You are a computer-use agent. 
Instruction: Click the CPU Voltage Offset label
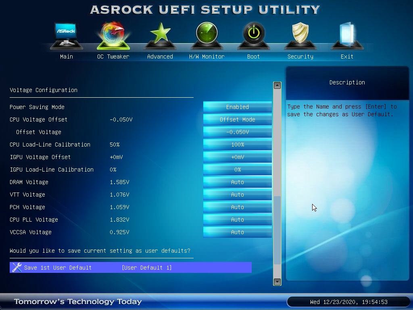pos(38,119)
